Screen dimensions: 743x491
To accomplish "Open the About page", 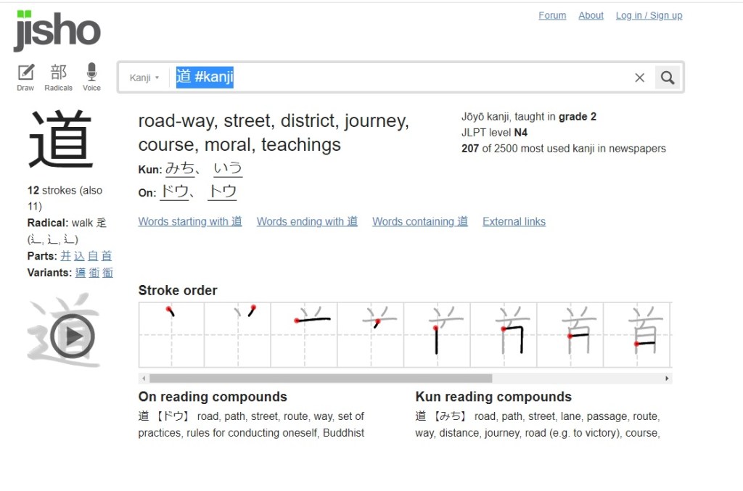I will (x=591, y=15).
